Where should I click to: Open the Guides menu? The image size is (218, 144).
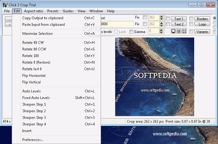68,11
